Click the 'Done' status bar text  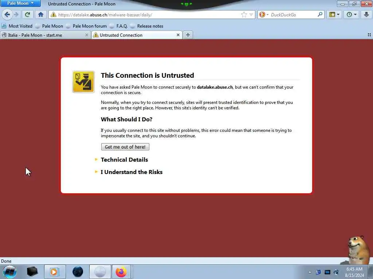[6, 261]
